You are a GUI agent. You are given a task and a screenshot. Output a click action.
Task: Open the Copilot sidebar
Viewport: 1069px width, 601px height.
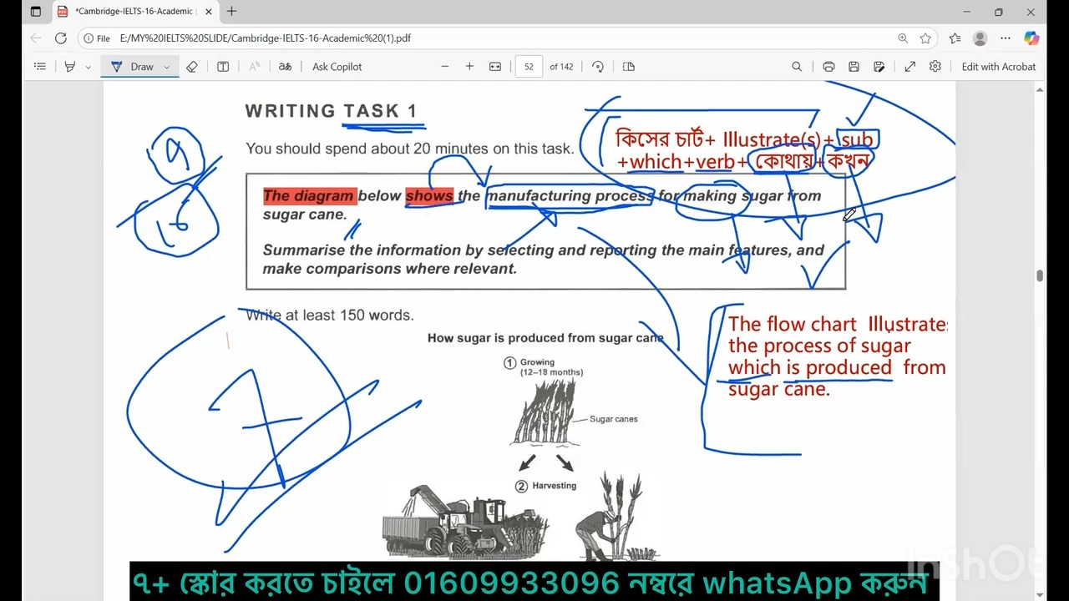(x=1031, y=38)
